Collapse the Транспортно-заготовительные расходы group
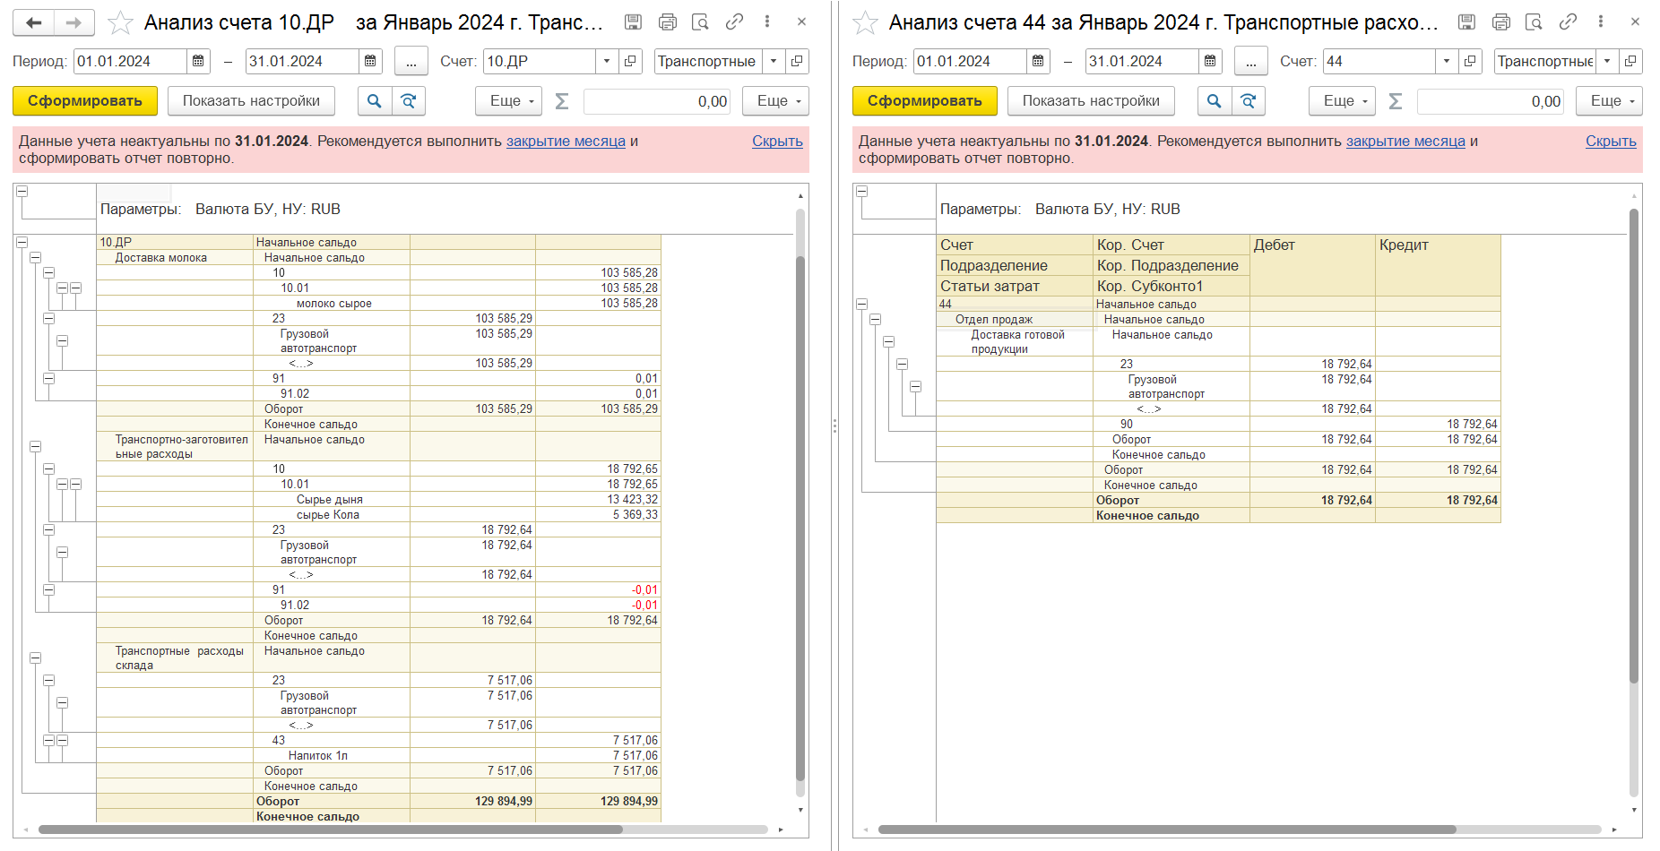Viewport: 1660px width, 851px height. [36, 446]
